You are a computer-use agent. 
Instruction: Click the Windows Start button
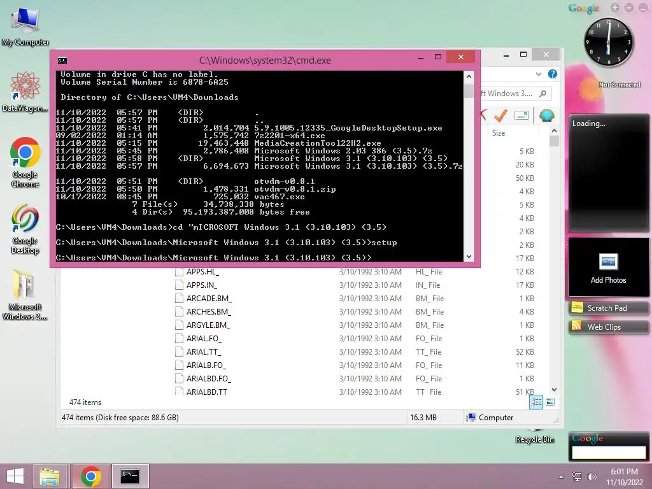(15, 476)
